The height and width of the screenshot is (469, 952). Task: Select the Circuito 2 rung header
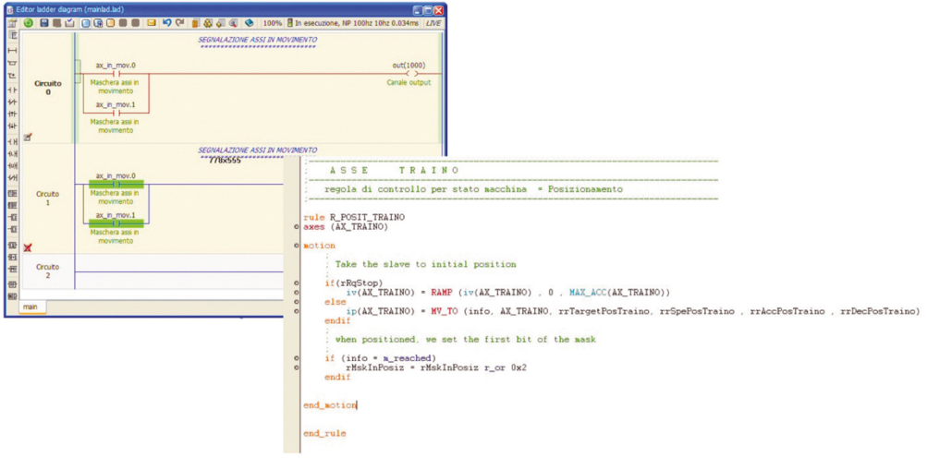pos(48,271)
